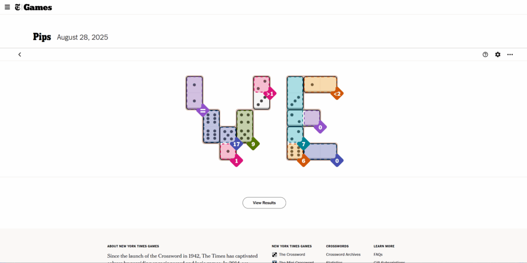527x263 pixels.
Task: Click the double-six blue domino tile
Action: pyautogui.click(x=211, y=126)
